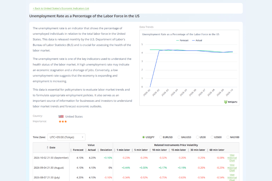Click the -0.08% 60 min later value
Viewport: 272px width, 181px height.
[x=221, y=158]
